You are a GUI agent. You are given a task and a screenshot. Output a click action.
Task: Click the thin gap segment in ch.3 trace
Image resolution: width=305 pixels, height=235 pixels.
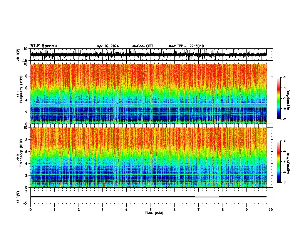click(x=207, y=197)
